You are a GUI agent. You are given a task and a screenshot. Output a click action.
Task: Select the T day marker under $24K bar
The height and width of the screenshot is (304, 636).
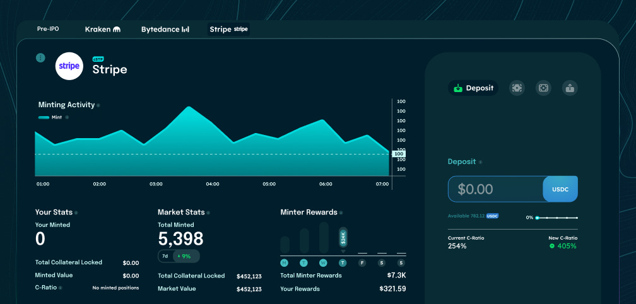pos(343,262)
